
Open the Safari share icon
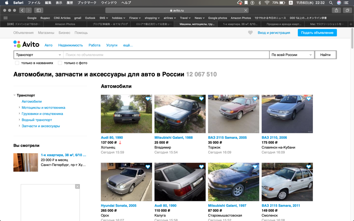pos(336,10)
